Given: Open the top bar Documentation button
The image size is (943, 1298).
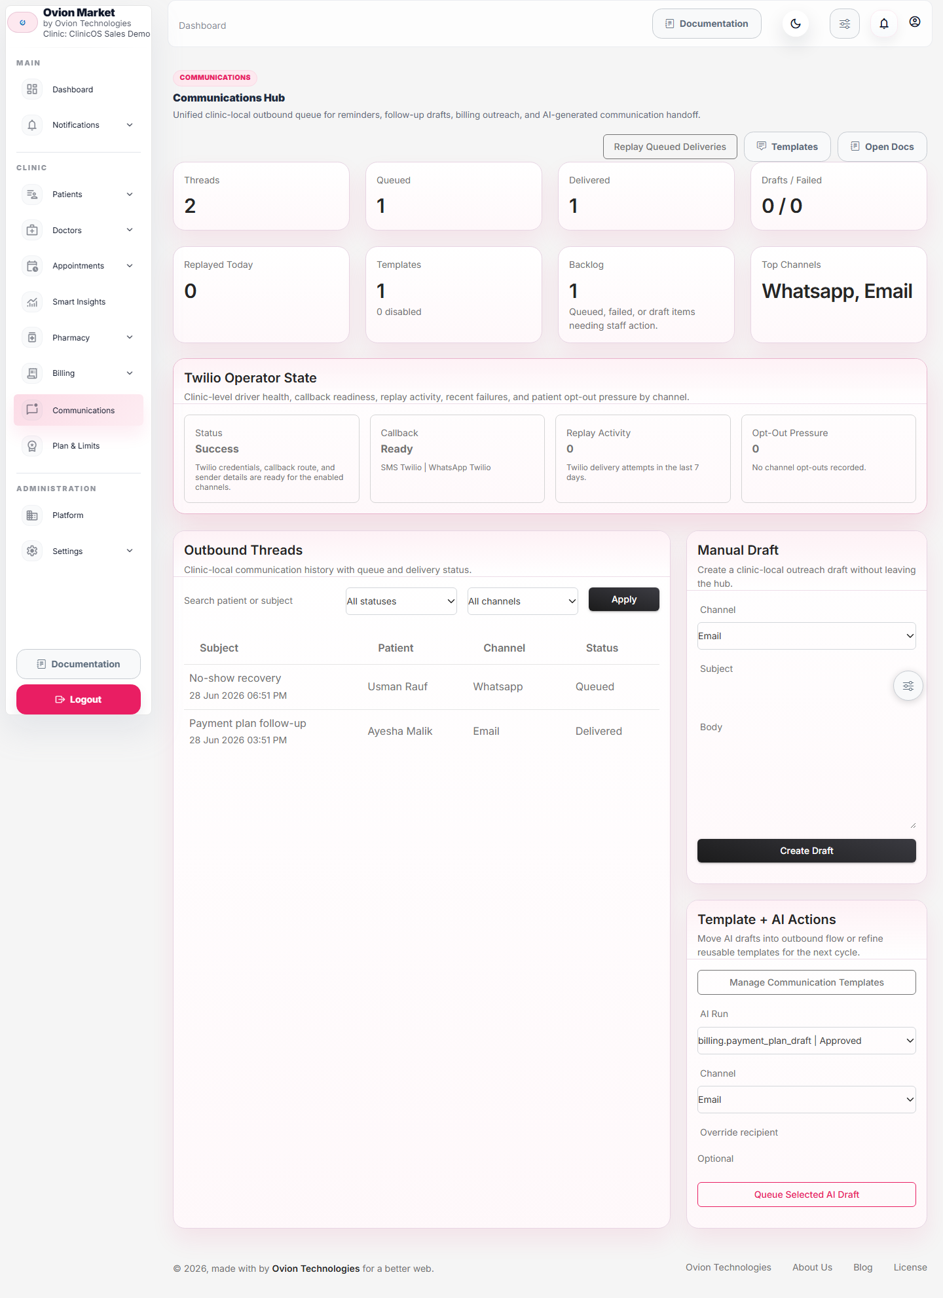Looking at the screenshot, I should pos(707,24).
